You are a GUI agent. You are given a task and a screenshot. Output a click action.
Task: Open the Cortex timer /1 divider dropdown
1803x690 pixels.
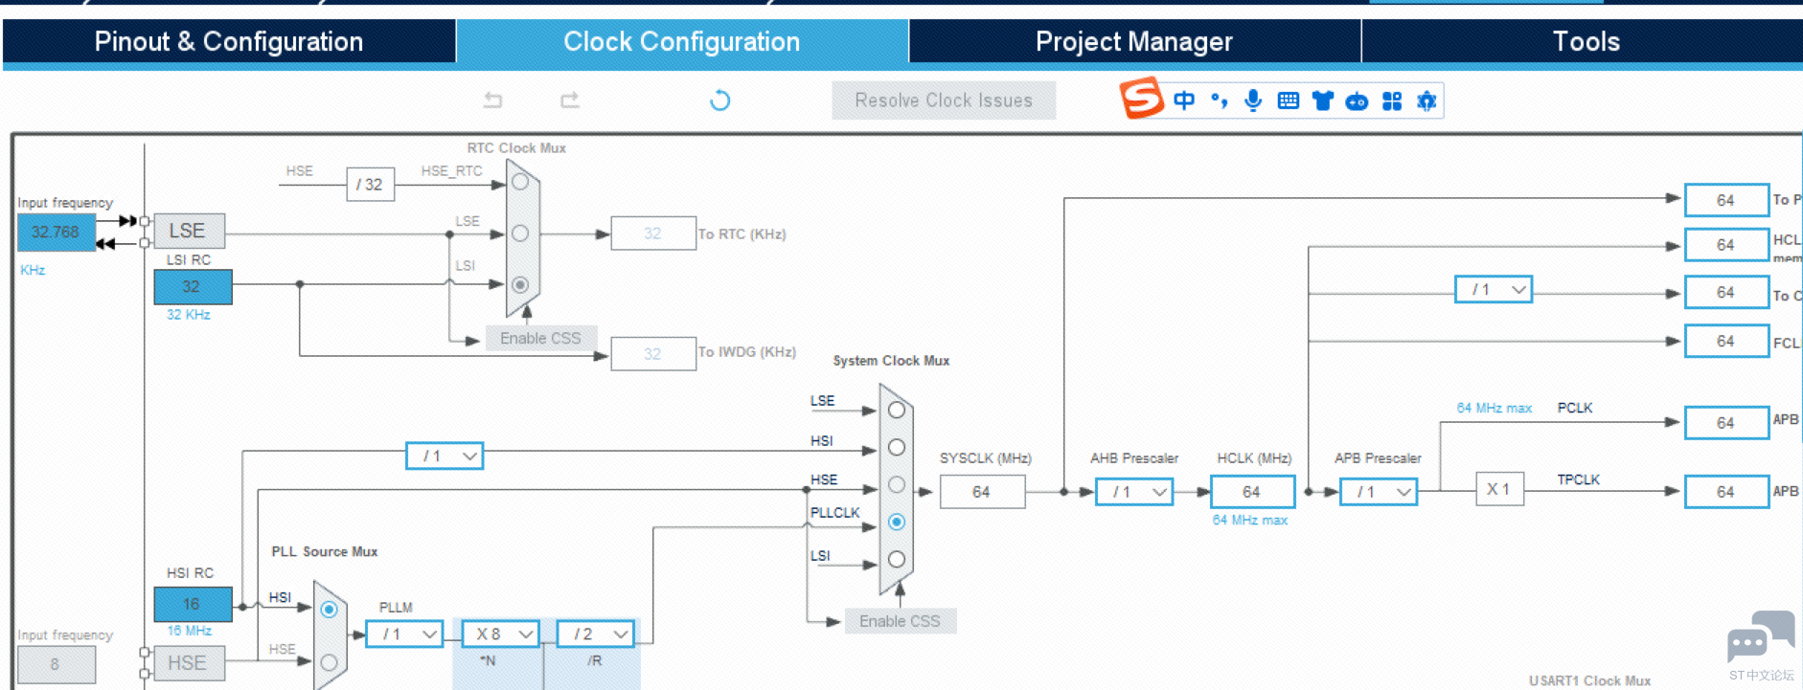click(1494, 289)
